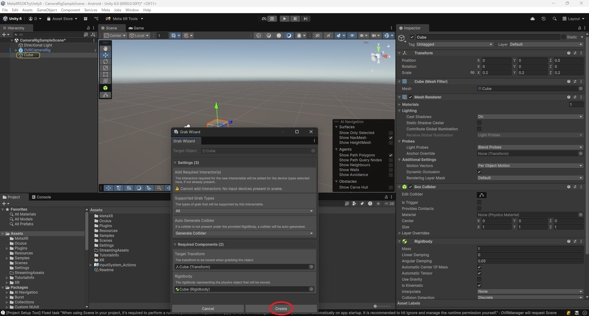Click the green cube custom editor tool
Viewport: 589px width, 316px height.
106,88
